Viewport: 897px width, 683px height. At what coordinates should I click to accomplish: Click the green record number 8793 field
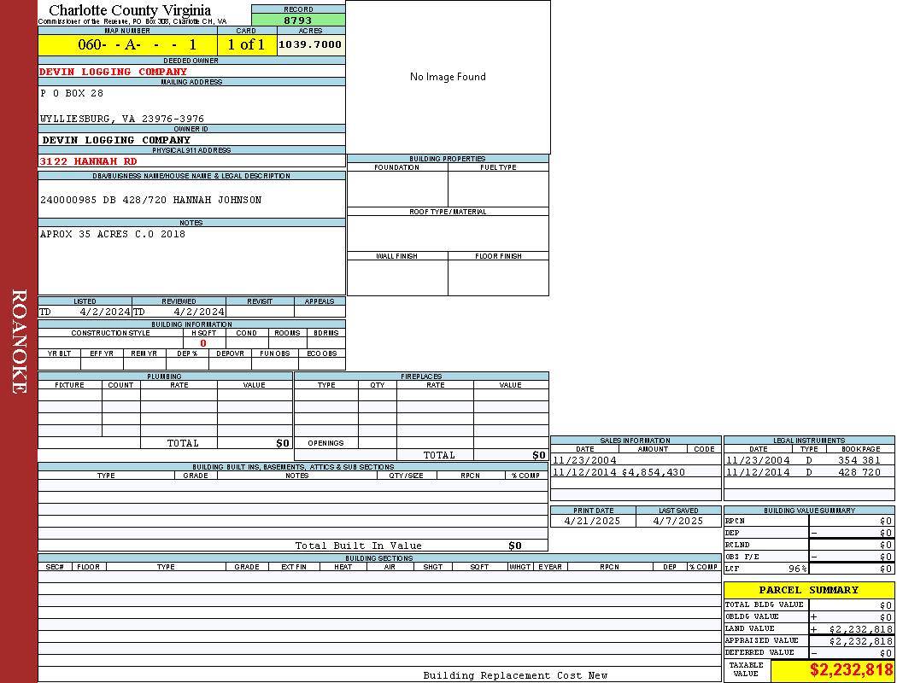pyautogui.click(x=298, y=20)
